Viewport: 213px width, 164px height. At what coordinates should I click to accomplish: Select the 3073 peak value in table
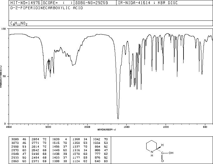(15, 143)
